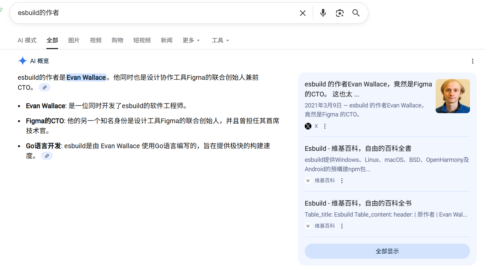
Task: Click the microphone icon for voice search
Action: pyautogui.click(x=322, y=13)
